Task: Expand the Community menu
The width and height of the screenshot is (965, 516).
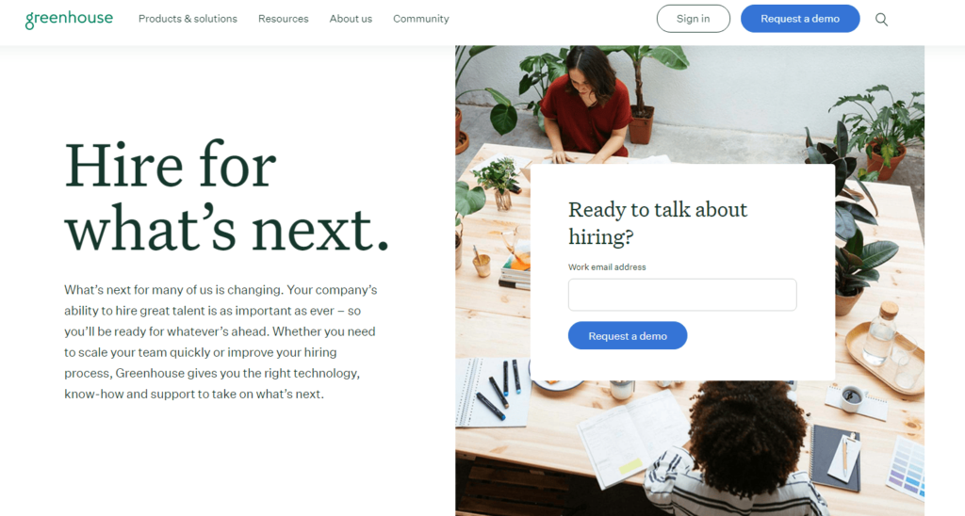Action: click(421, 19)
